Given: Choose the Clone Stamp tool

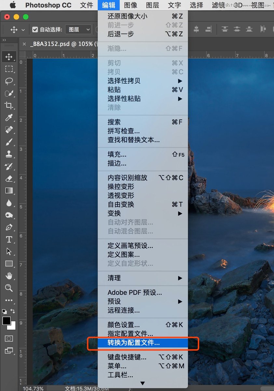Looking at the screenshot, I should pos(9,154).
